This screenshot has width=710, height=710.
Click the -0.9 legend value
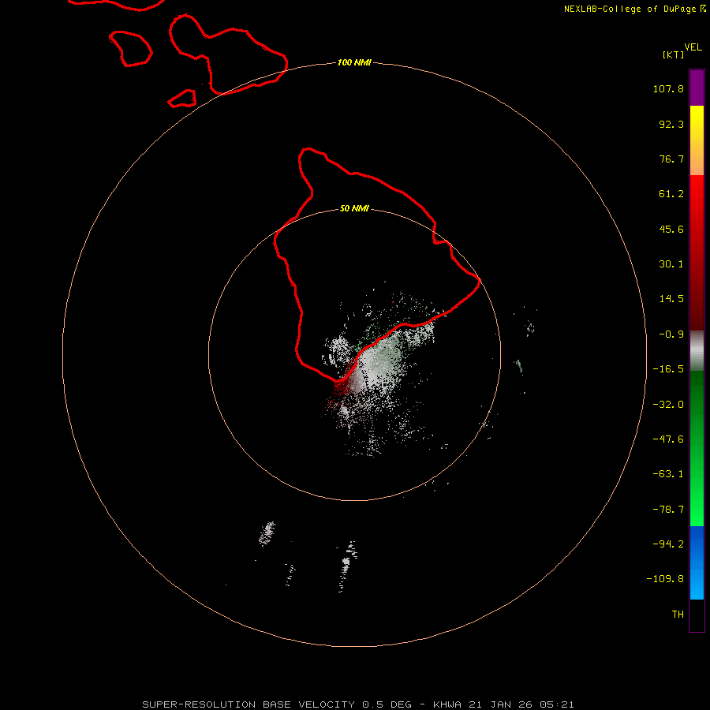(671, 334)
